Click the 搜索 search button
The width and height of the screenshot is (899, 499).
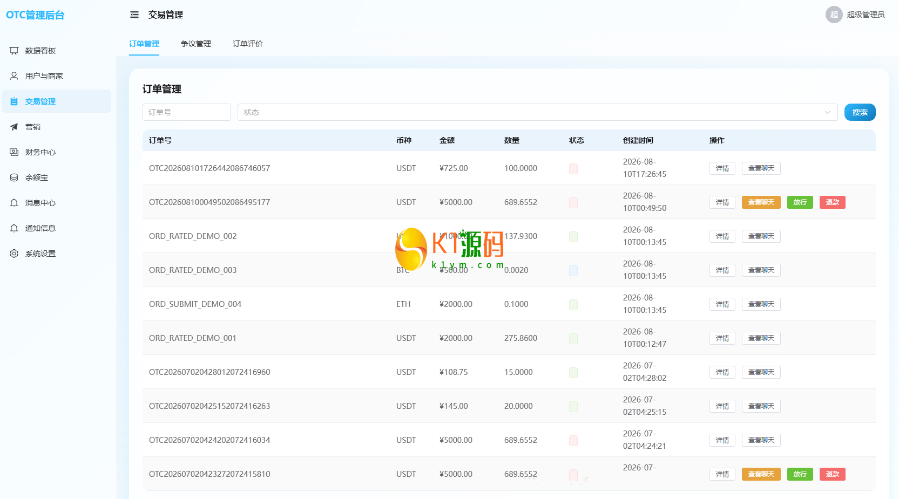click(860, 112)
